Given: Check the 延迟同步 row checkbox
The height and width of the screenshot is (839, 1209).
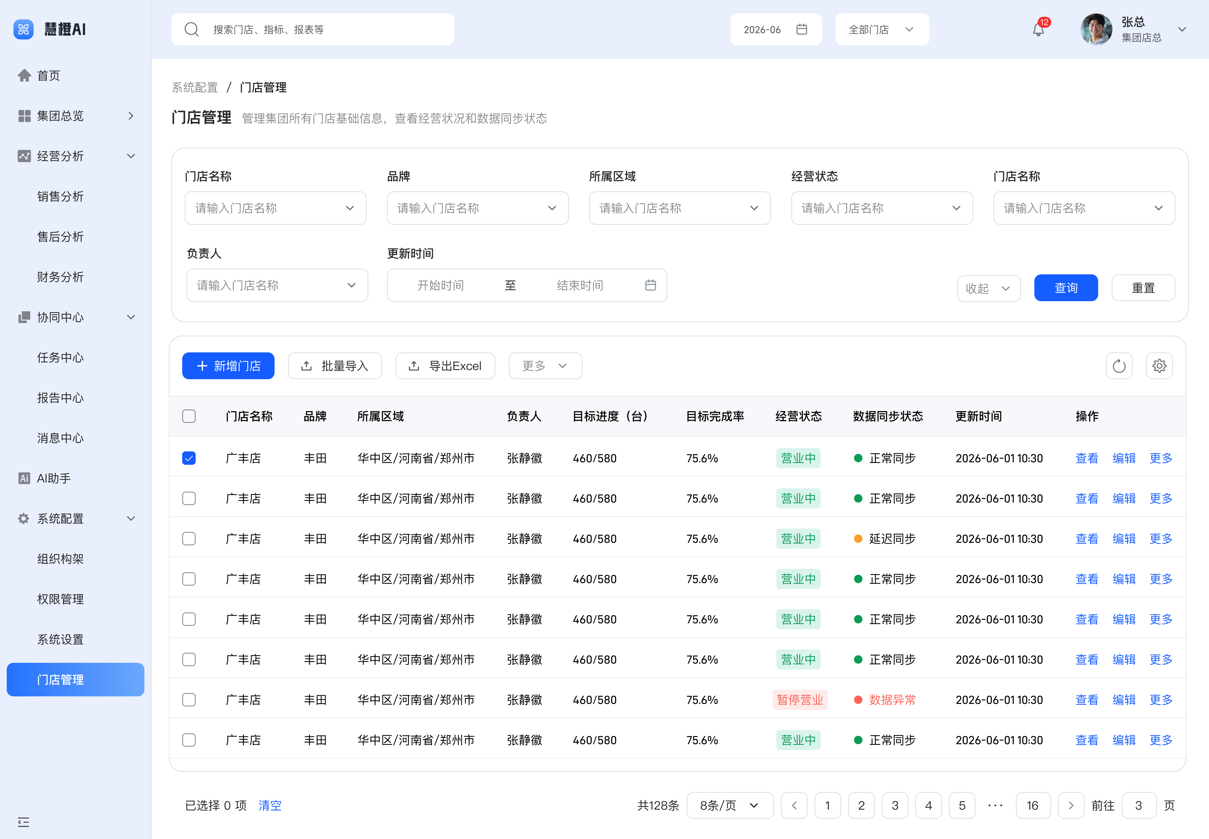Looking at the screenshot, I should [x=189, y=538].
